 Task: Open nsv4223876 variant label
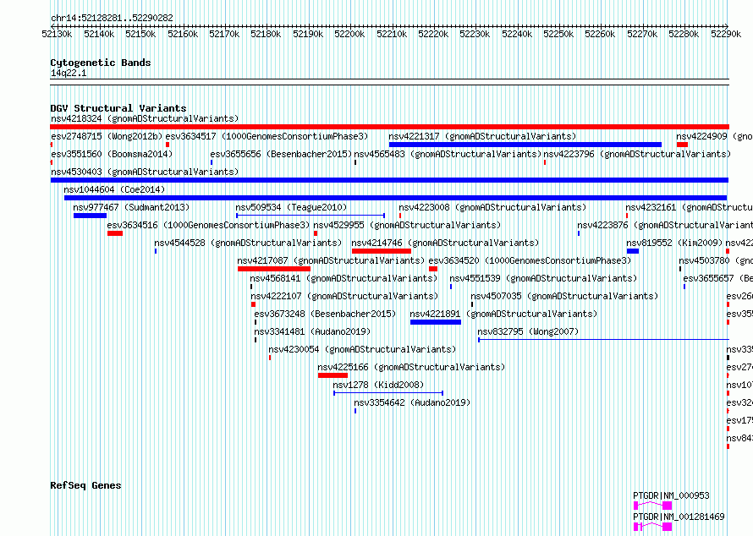[x=665, y=225]
